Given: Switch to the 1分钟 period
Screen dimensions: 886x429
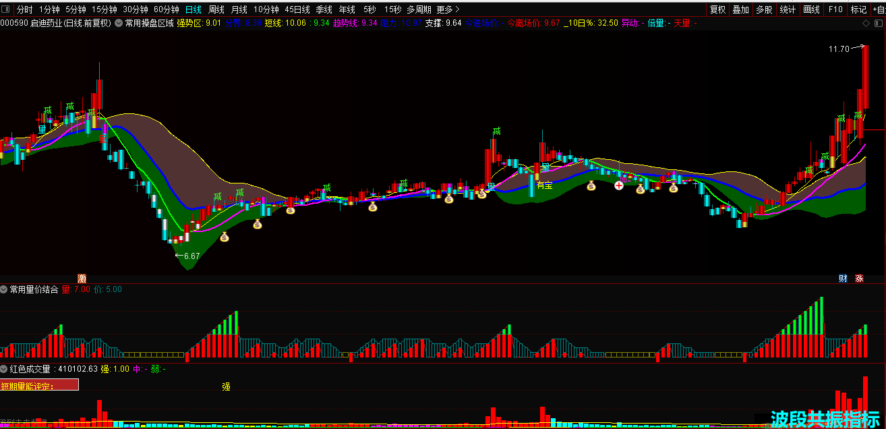Looking at the screenshot, I should coord(49,9).
